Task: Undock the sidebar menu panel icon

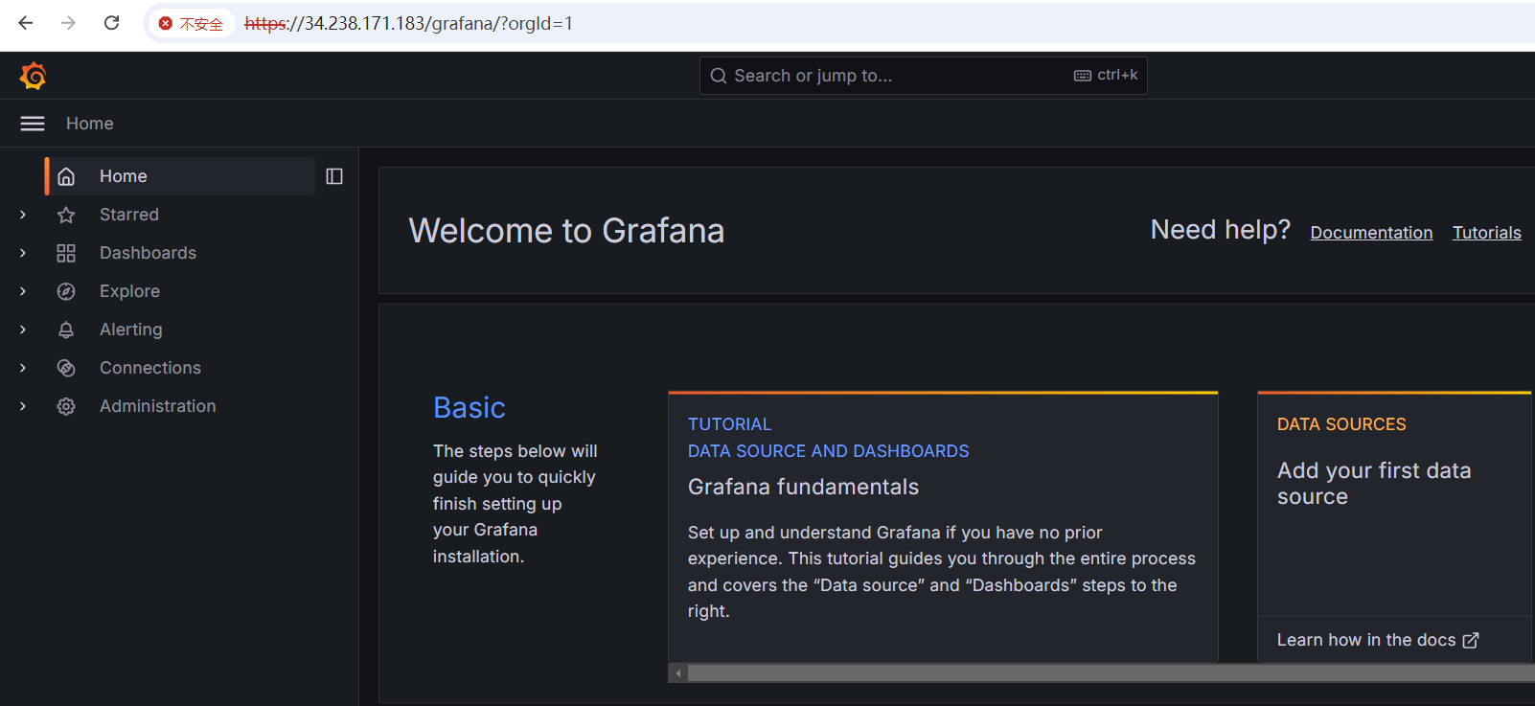Action: (x=334, y=176)
